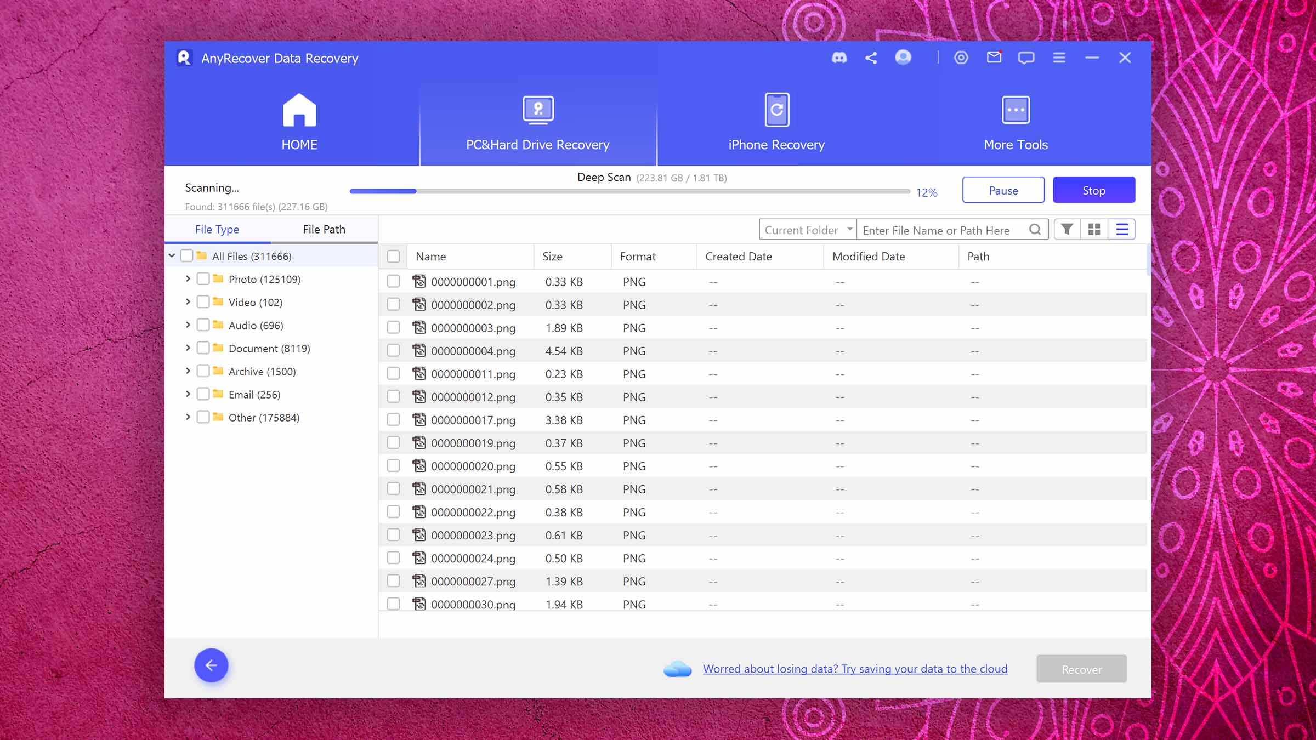Open the feedback chat bubble icon
The image size is (1316, 740).
pos(1026,58)
